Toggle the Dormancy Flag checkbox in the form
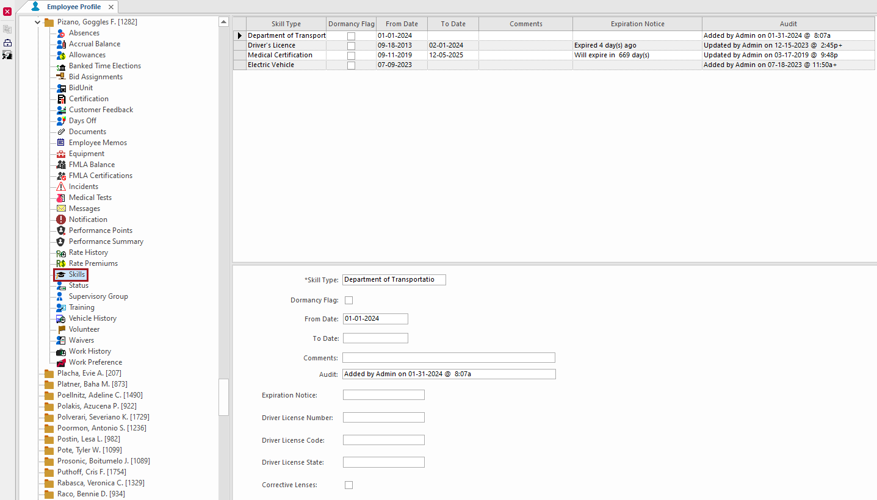Screen dimensions: 877x500 pyautogui.click(x=348, y=299)
